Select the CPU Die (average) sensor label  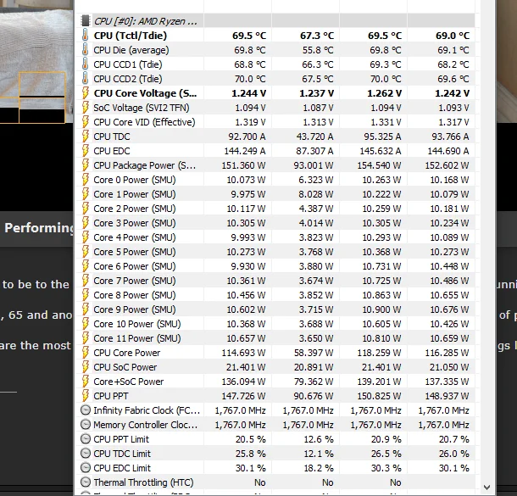pos(131,50)
